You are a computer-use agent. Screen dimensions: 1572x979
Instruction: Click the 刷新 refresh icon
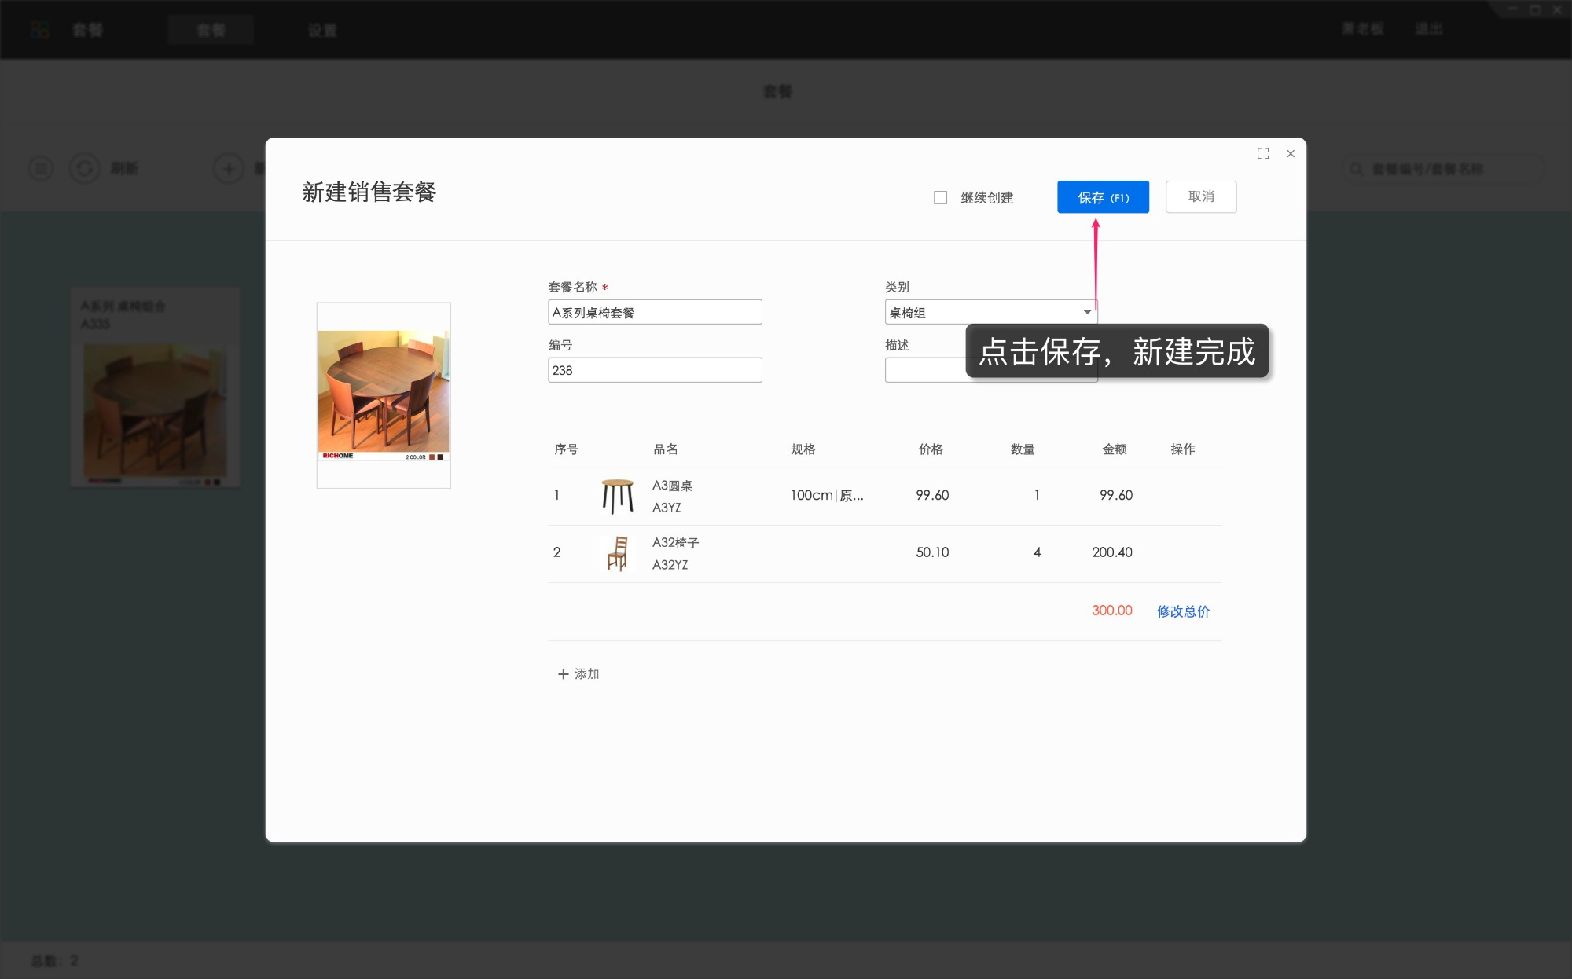pos(85,168)
